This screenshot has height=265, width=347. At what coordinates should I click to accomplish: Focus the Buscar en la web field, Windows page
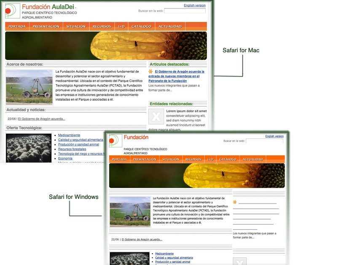pos(264,141)
